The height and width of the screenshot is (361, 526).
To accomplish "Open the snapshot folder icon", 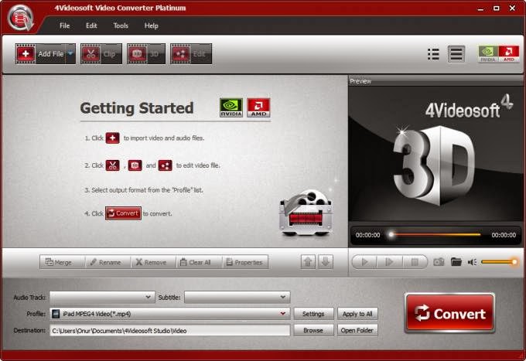I will tap(456, 262).
